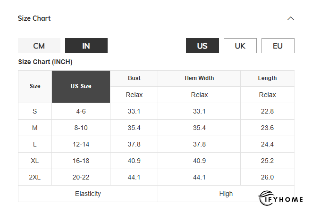
Task: Click the Bust column header
Action: click(134, 78)
